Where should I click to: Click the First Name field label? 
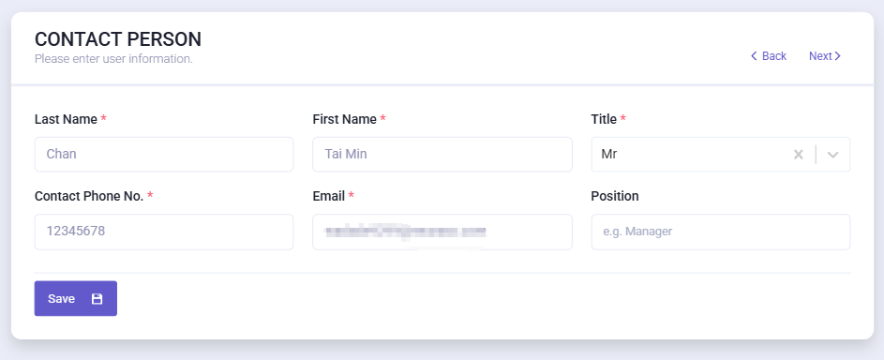click(x=344, y=119)
